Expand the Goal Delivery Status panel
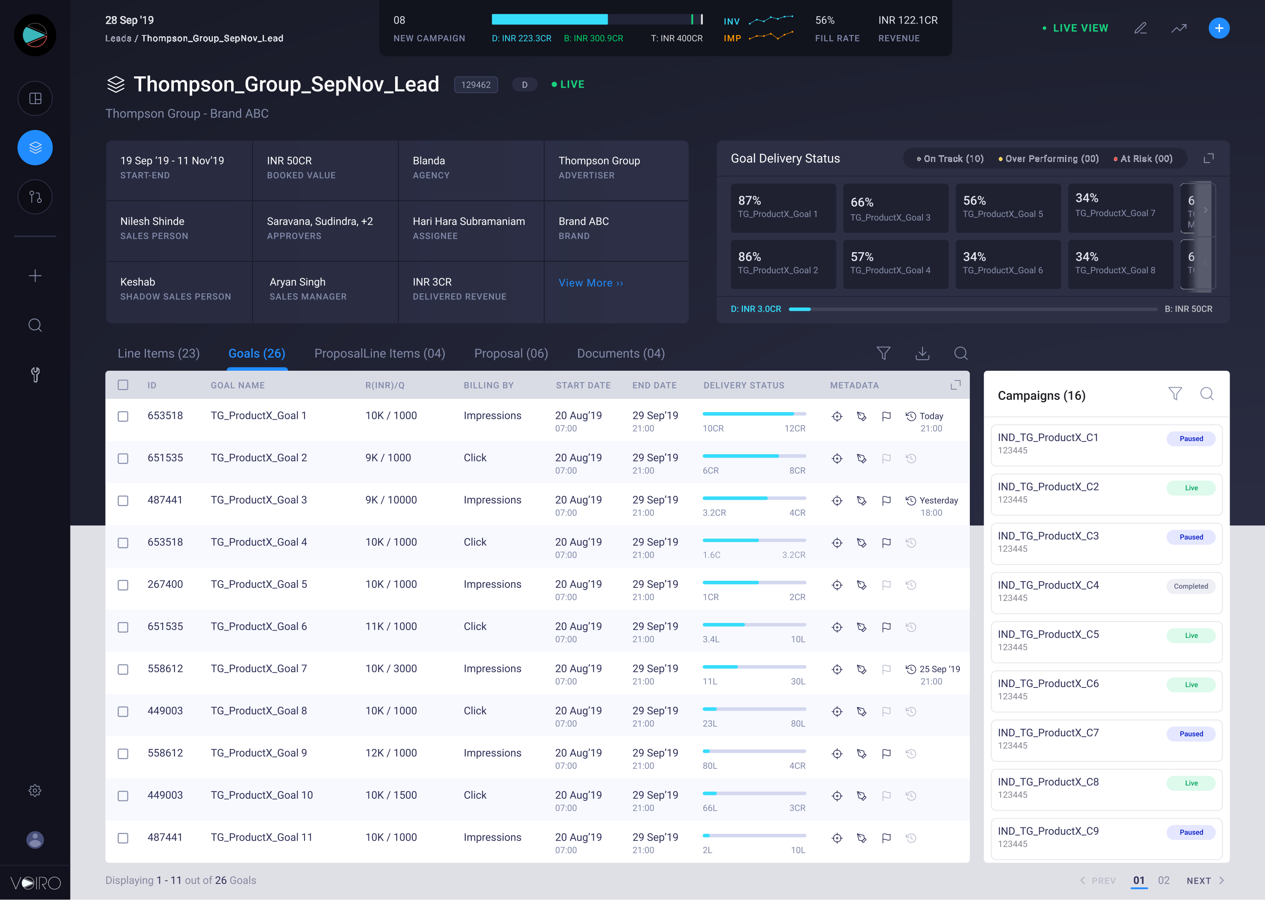1265x900 pixels. tap(1208, 159)
